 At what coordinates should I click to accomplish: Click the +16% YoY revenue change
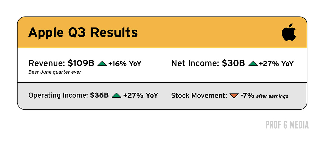125,64
